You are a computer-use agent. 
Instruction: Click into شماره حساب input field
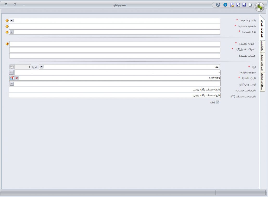(114, 26)
